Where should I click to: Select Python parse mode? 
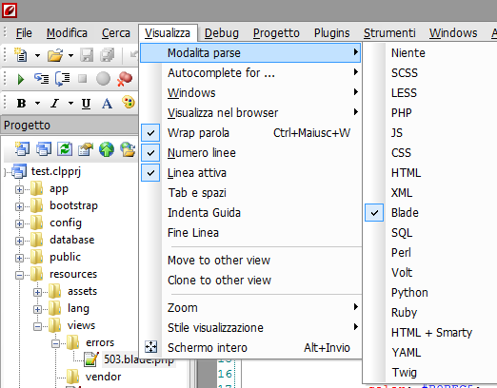pos(409,293)
